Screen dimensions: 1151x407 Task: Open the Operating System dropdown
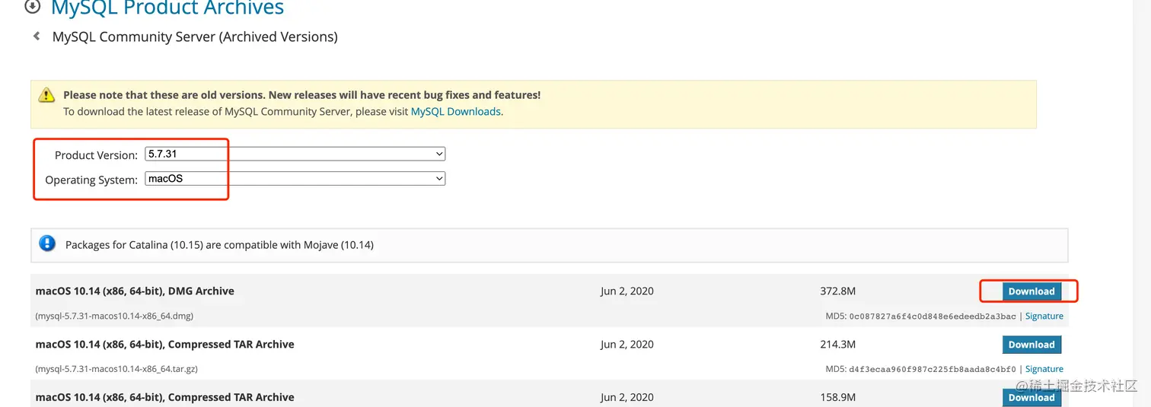click(295, 179)
